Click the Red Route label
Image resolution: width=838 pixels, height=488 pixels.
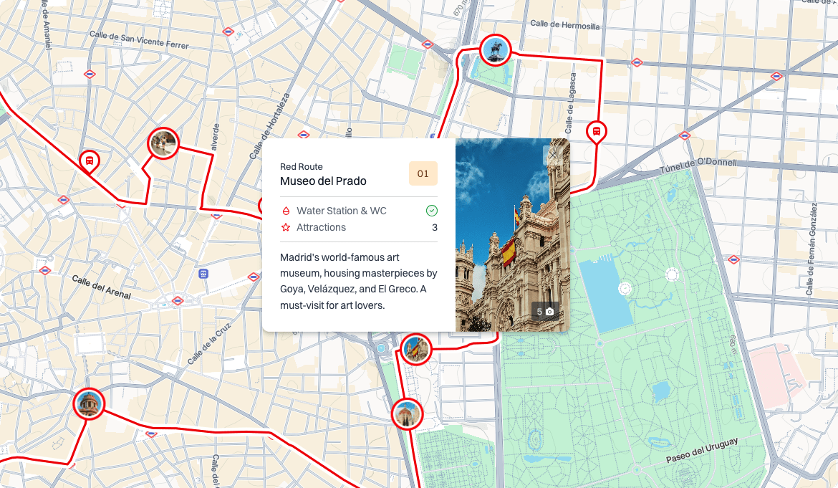coord(302,167)
